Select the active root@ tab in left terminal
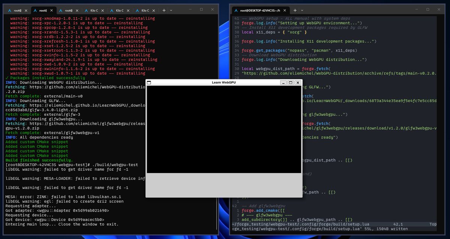Screen dimensions: 450x239 point(42,10)
